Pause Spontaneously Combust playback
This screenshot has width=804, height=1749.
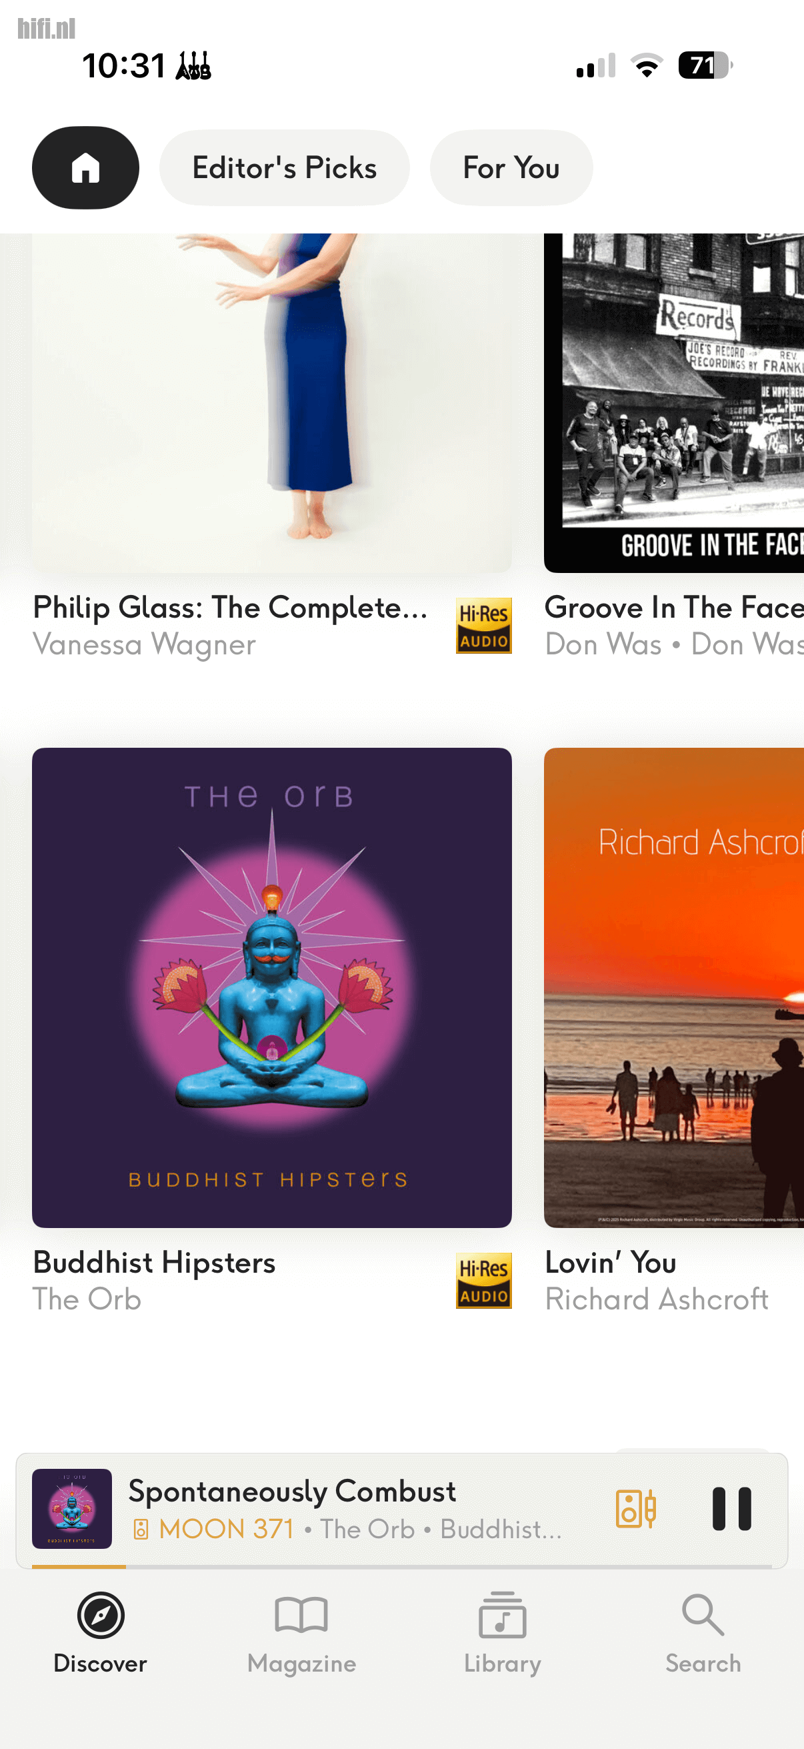click(x=731, y=1509)
